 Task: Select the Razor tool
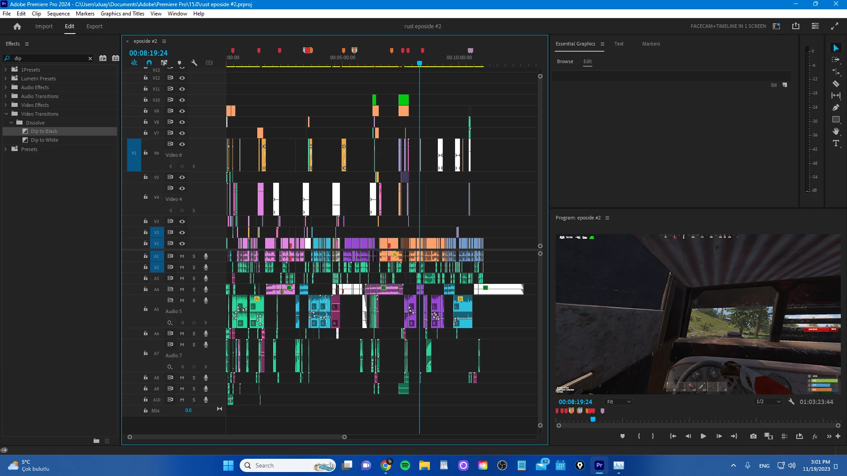pos(836,83)
